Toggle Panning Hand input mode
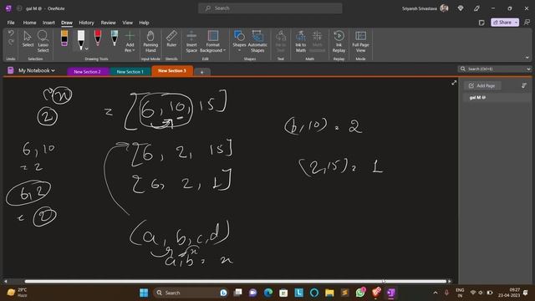This screenshot has height=301, width=535. 150,41
